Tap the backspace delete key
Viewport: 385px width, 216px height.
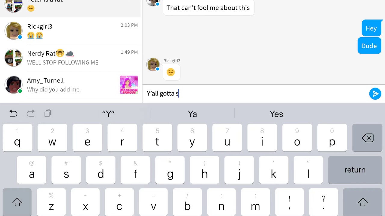click(367, 138)
